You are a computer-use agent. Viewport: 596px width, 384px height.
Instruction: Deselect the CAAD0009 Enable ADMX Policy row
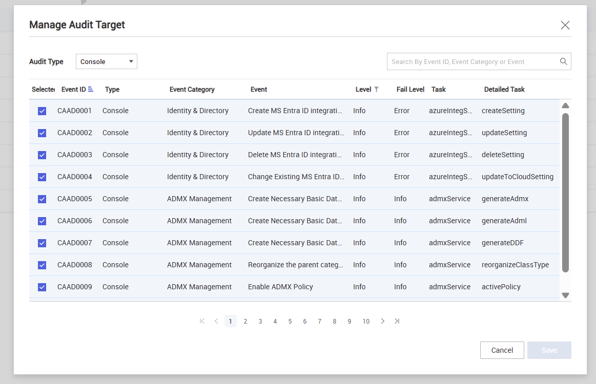[x=42, y=287]
